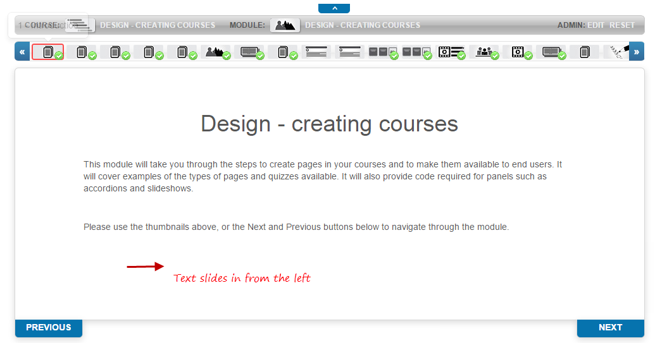This screenshot has height=343, width=655.
Task: Move thumbnails forward with the » arrow
Action: click(637, 52)
